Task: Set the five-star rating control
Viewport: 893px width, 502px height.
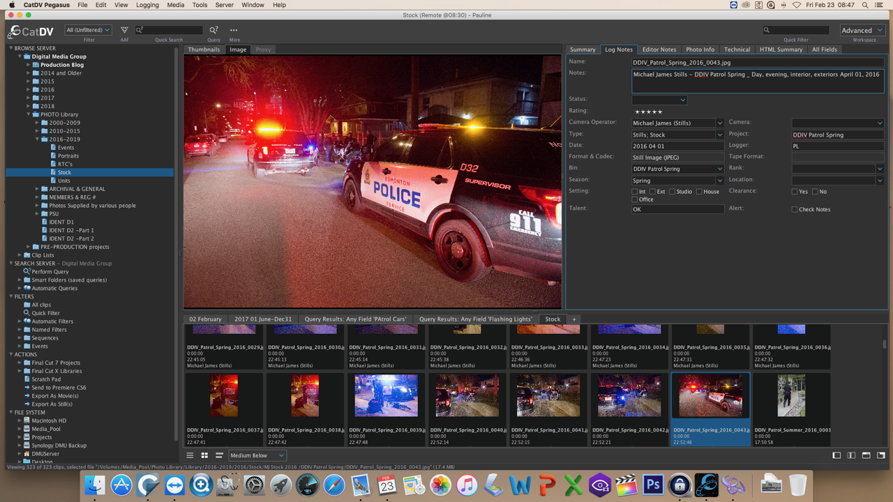Action: [x=648, y=110]
